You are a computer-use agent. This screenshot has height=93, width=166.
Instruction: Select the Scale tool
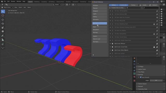pos(3,28)
